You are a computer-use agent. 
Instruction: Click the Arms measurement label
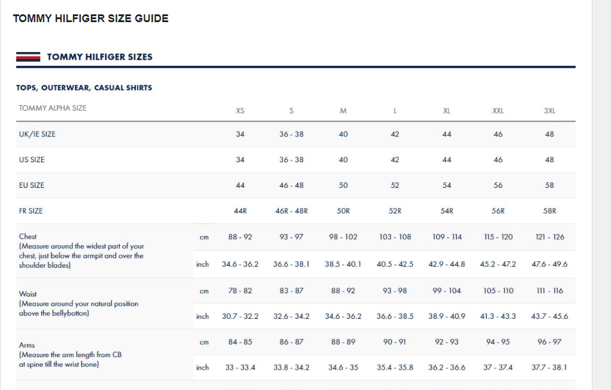click(x=70, y=355)
